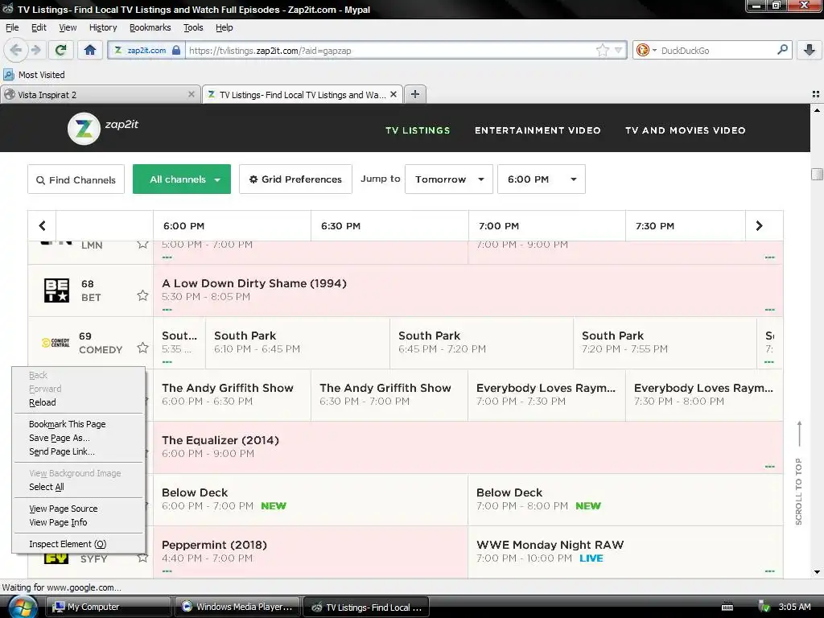The height and width of the screenshot is (618, 824).
Task: Reload the page with toolbar refresh icon
Action: pyautogui.click(x=60, y=50)
